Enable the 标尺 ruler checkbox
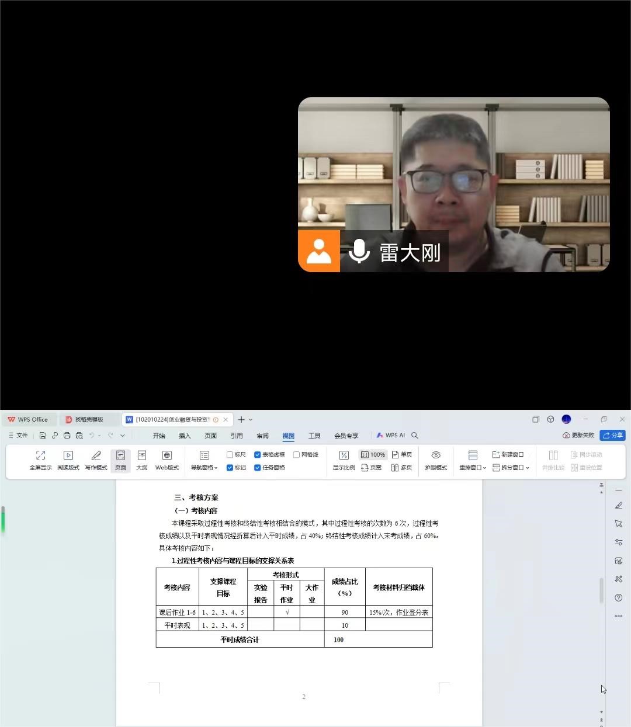This screenshot has height=727, width=631. click(x=230, y=455)
